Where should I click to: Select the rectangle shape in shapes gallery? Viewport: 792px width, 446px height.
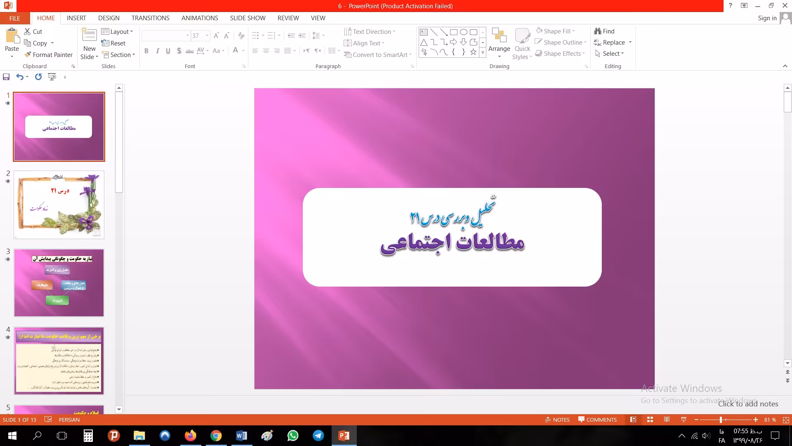pyautogui.click(x=453, y=32)
